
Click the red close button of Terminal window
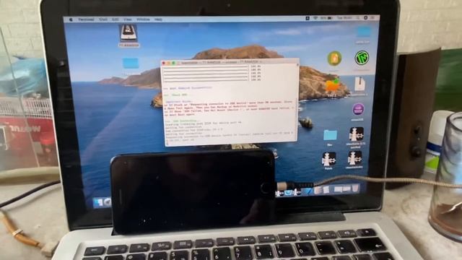[164, 63]
